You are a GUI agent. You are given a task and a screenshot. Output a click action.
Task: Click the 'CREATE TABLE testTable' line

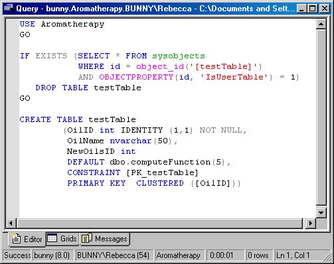(78, 119)
